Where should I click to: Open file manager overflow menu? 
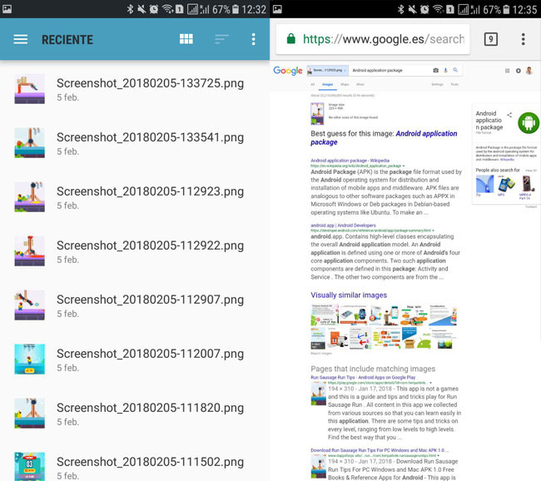[254, 40]
